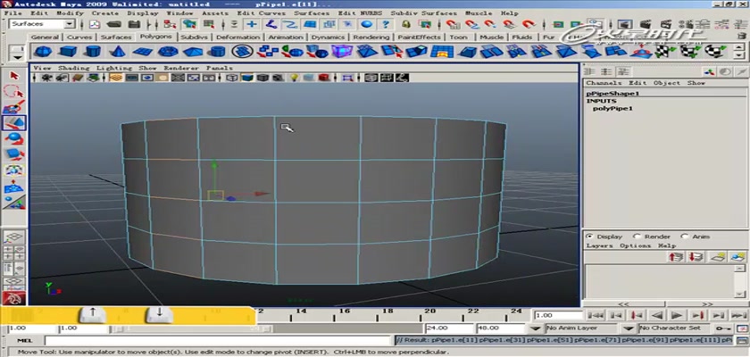
Task: Choose the Select tool arrow in toolbox
Action: (14, 76)
